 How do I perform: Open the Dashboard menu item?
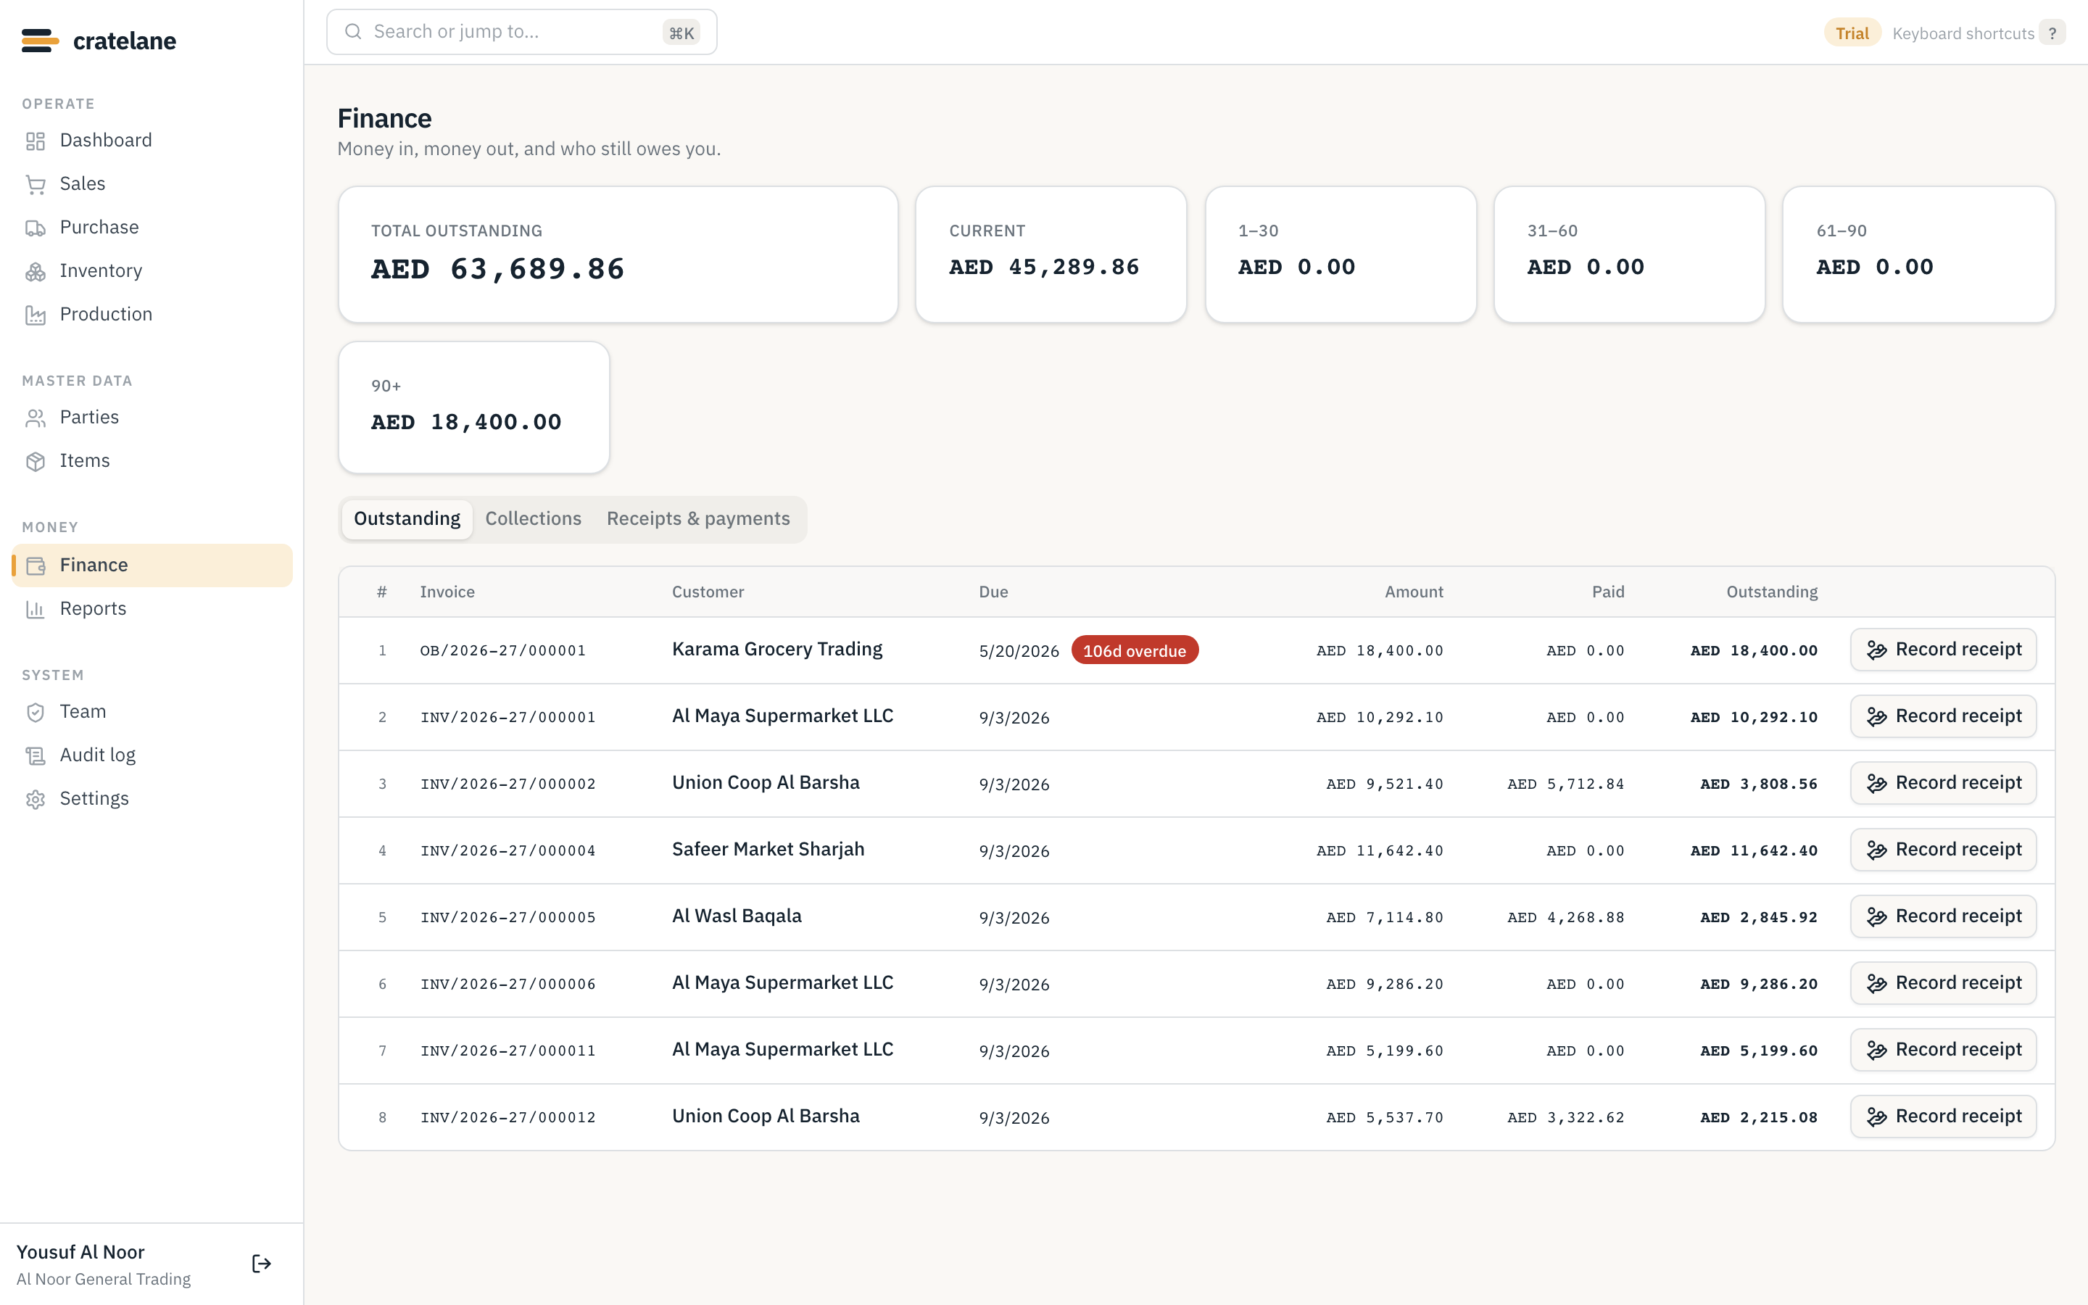153,140
